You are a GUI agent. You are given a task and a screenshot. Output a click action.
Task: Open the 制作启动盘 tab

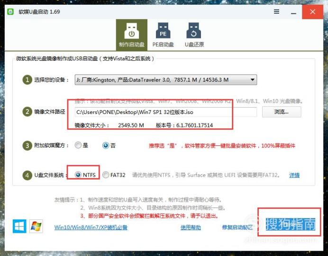[132, 35]
